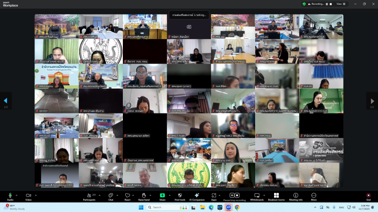Viewport: 378px width, 212px height.
Task: Unmute the microphone with the Audio button
Action: [10, 195]
